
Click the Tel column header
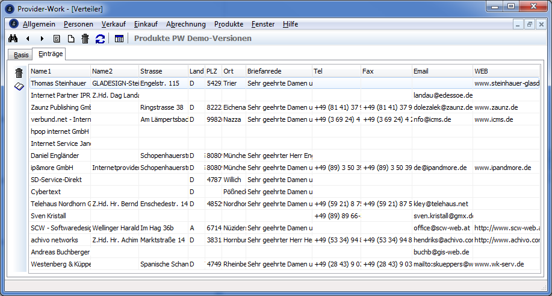[x=336, y=71]
